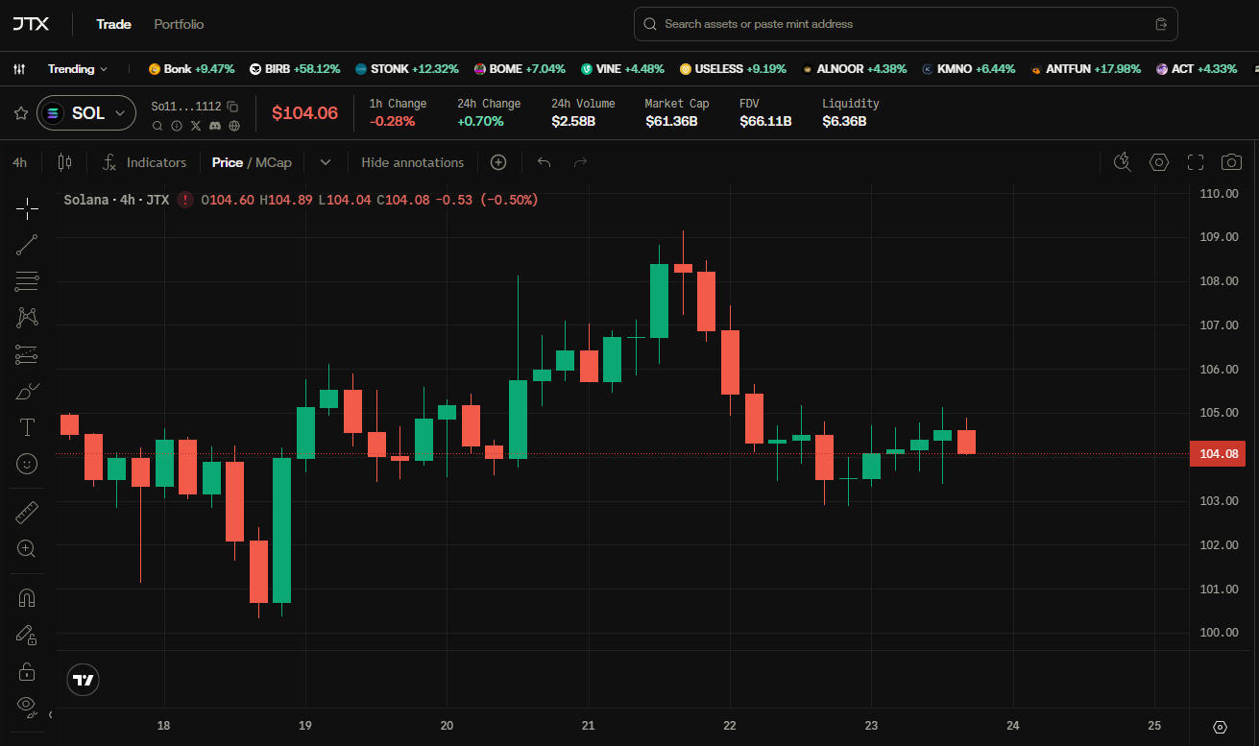Open price scale settings gear at bottom-right
The width and height of the screenshot is (1259, 746).
(x=1221, y=727)
